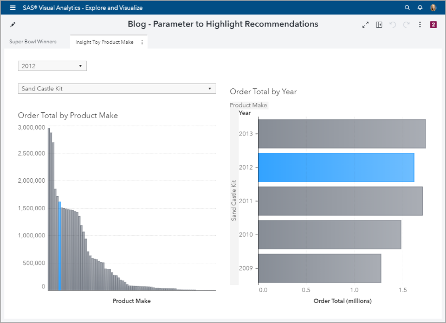The image size is (446, 323).
Task: Select the Insight Toy Product Make tab
Action: [x=104, y=42]
